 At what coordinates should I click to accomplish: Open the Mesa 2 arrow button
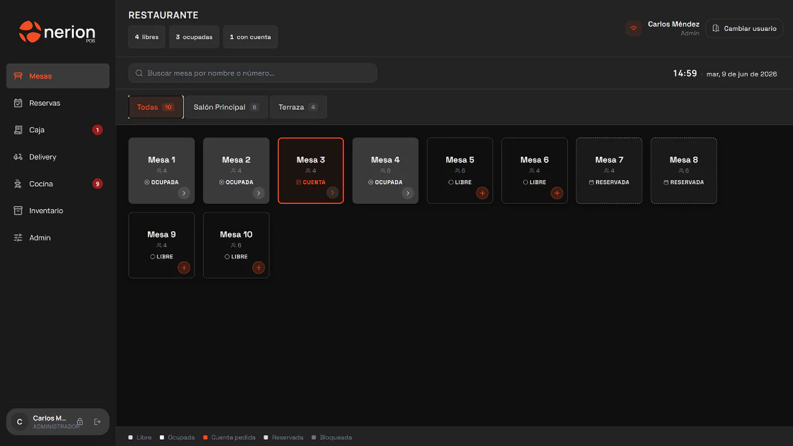(258, 193)
